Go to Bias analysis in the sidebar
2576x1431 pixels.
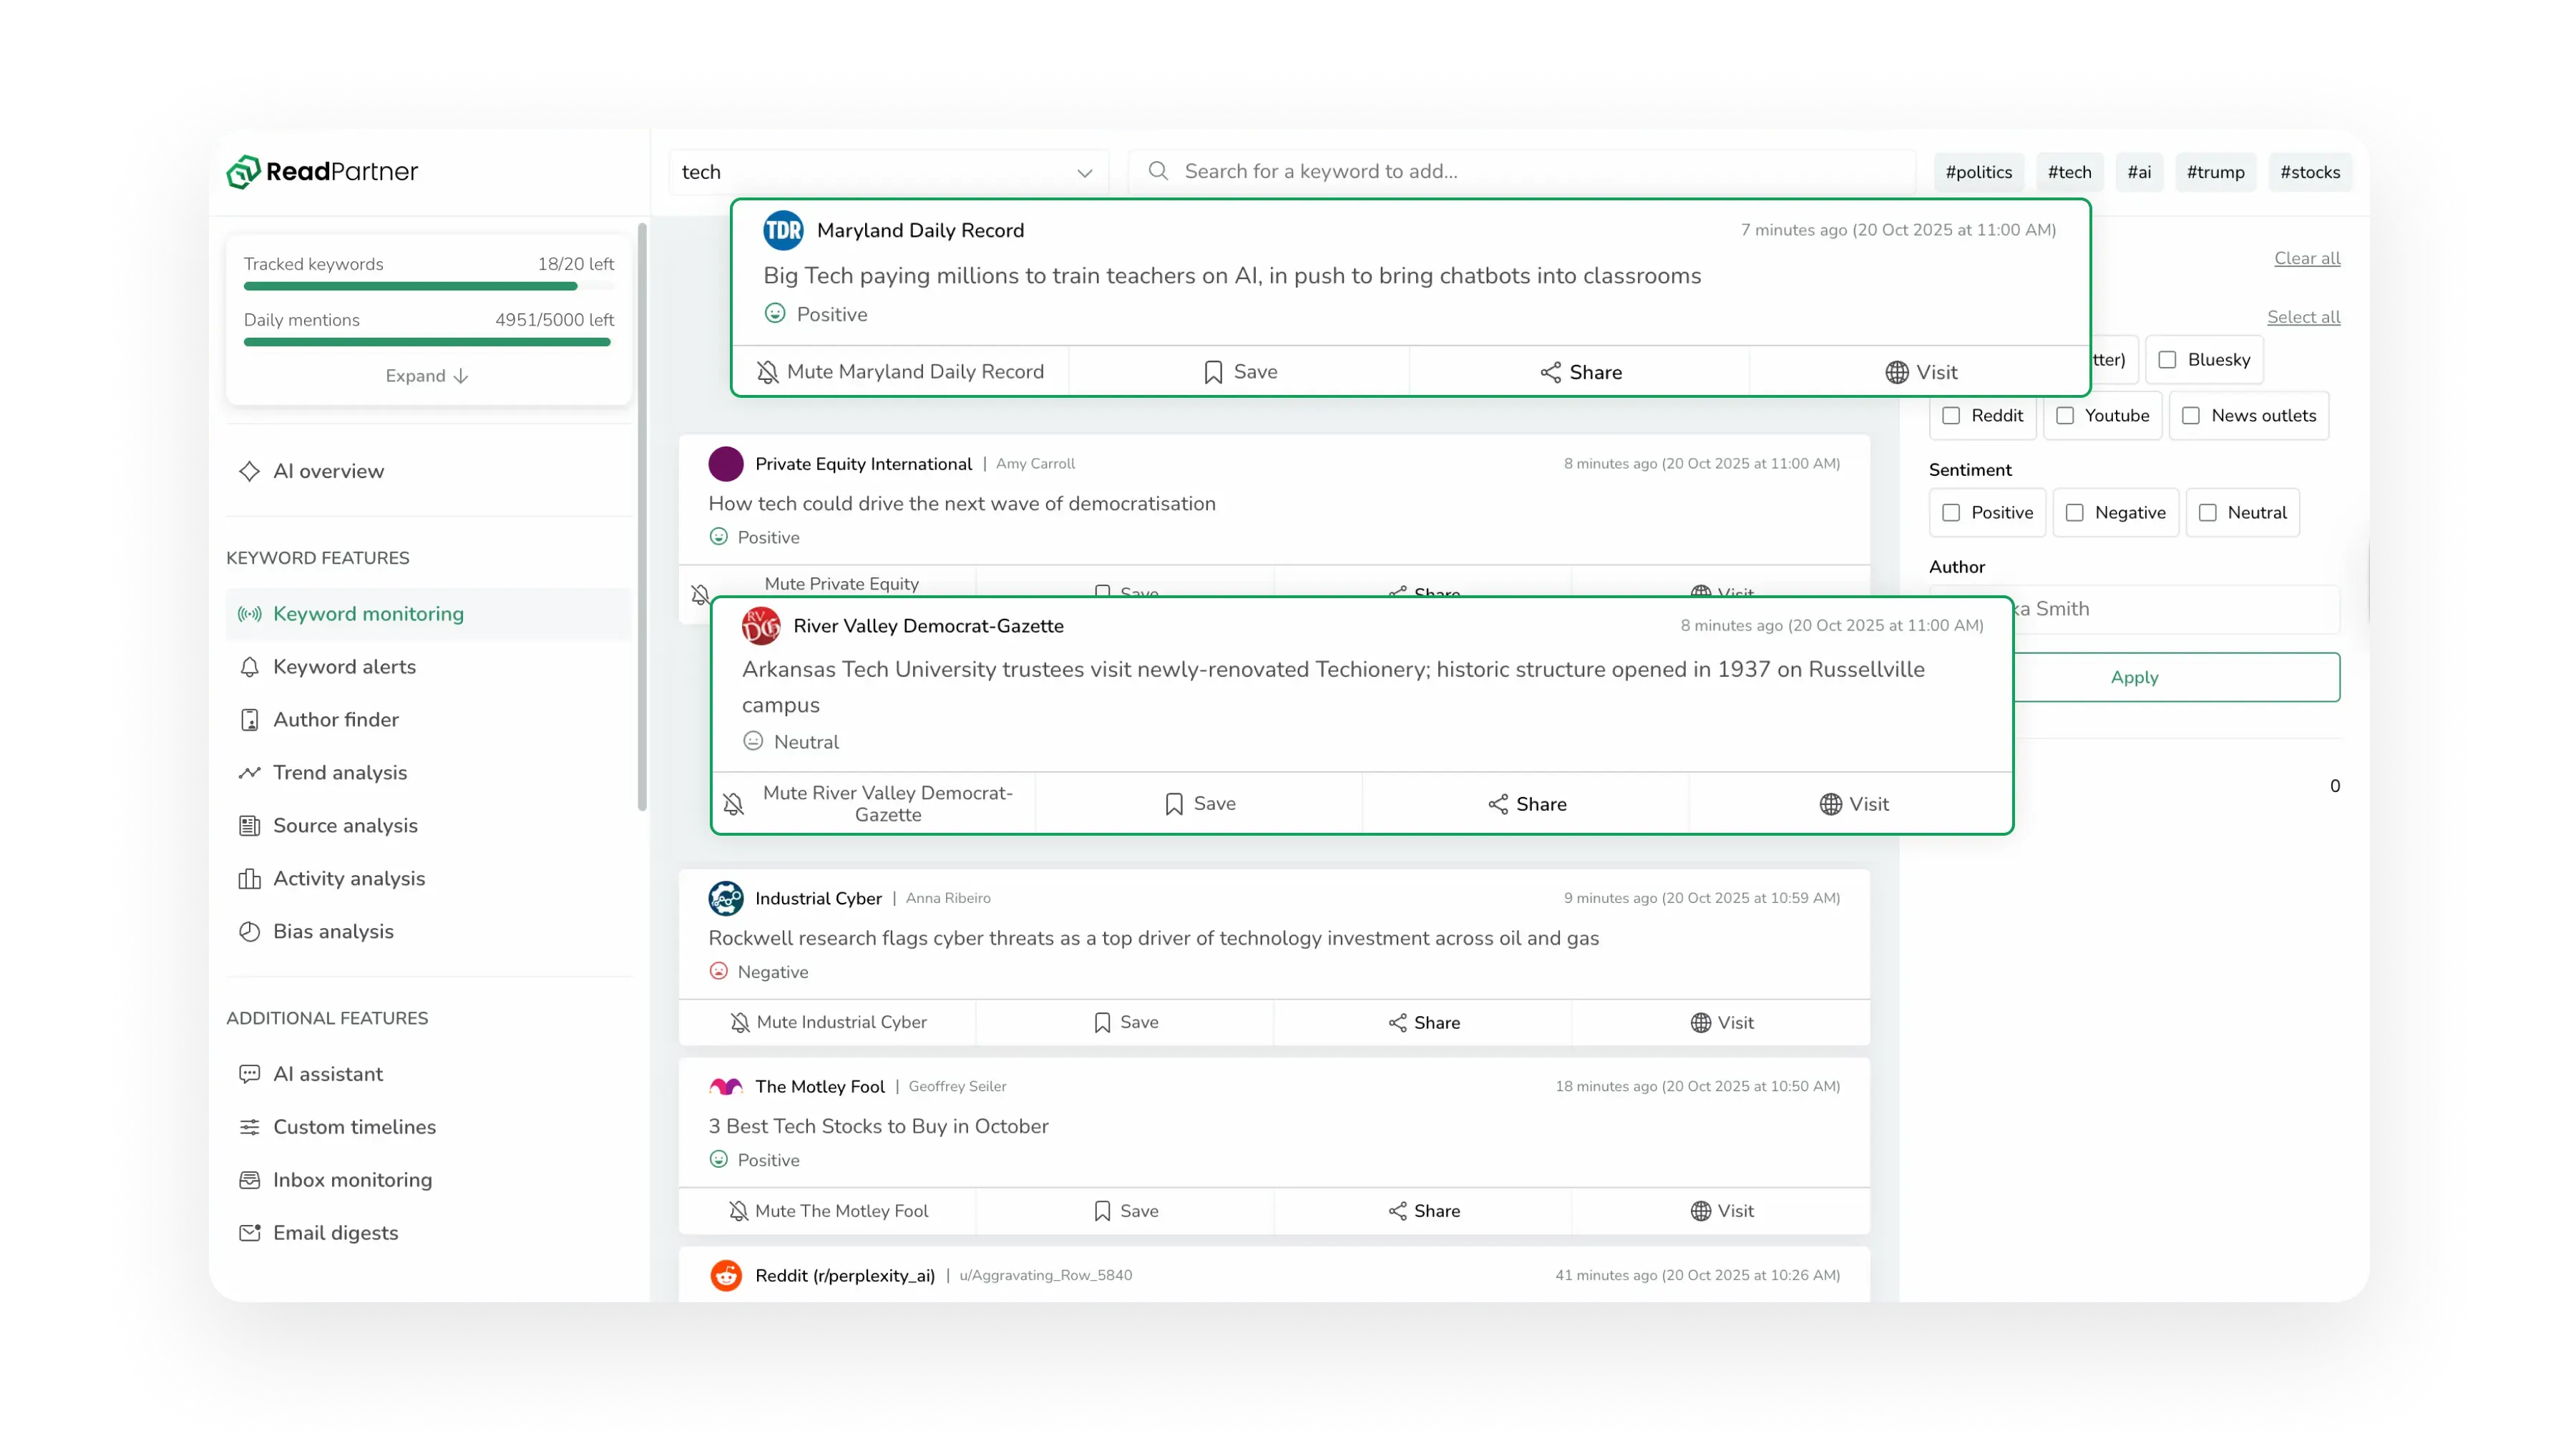coord(333,932)
